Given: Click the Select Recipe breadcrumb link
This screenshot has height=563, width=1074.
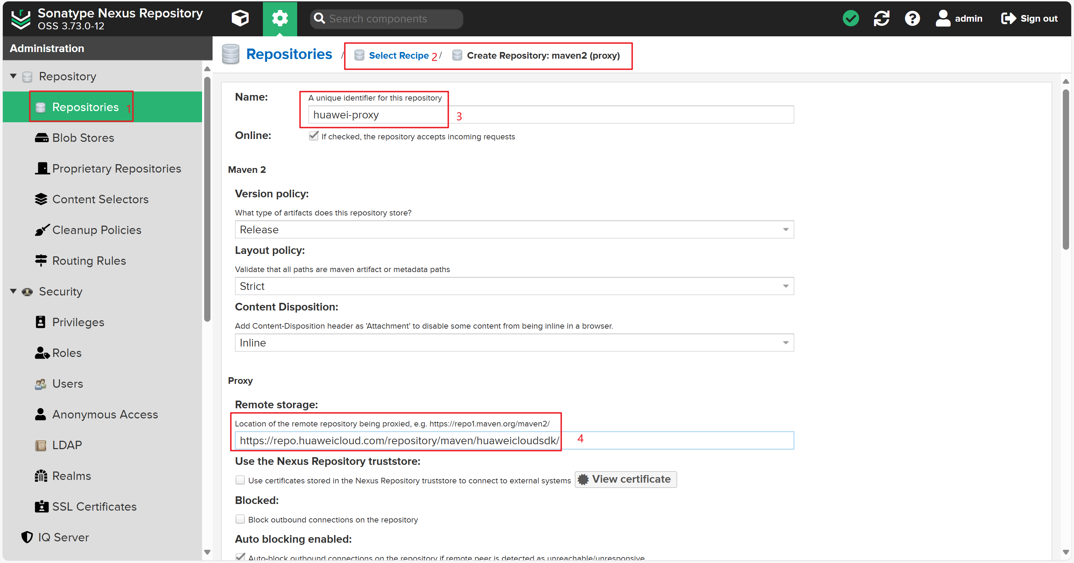Looking at the screenshot, I should (399, 56).
